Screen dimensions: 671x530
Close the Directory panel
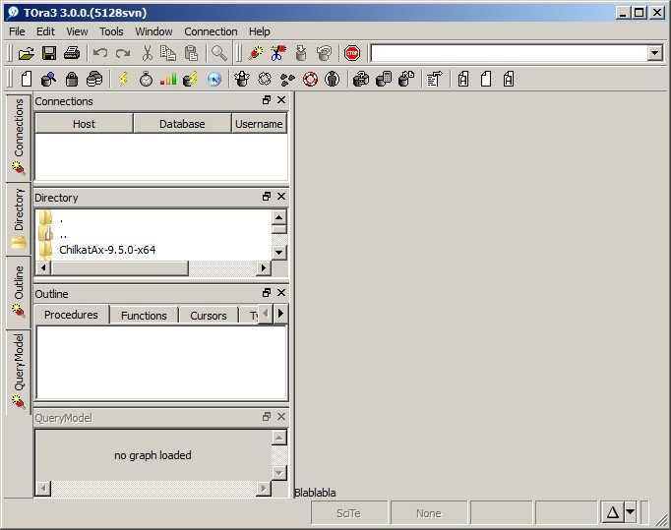click(x=281, y=196)
